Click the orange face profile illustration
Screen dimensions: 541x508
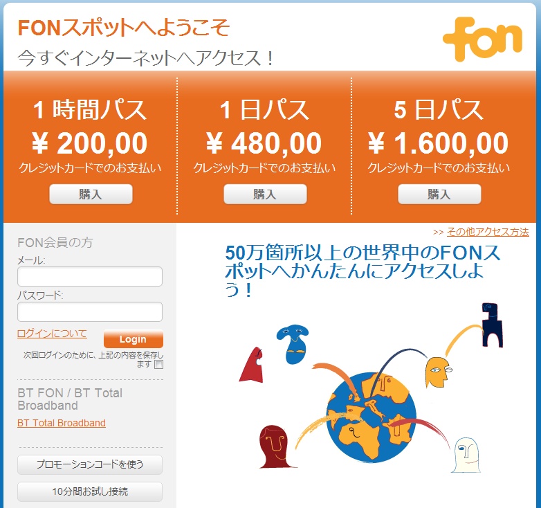[x=437, y=372]
